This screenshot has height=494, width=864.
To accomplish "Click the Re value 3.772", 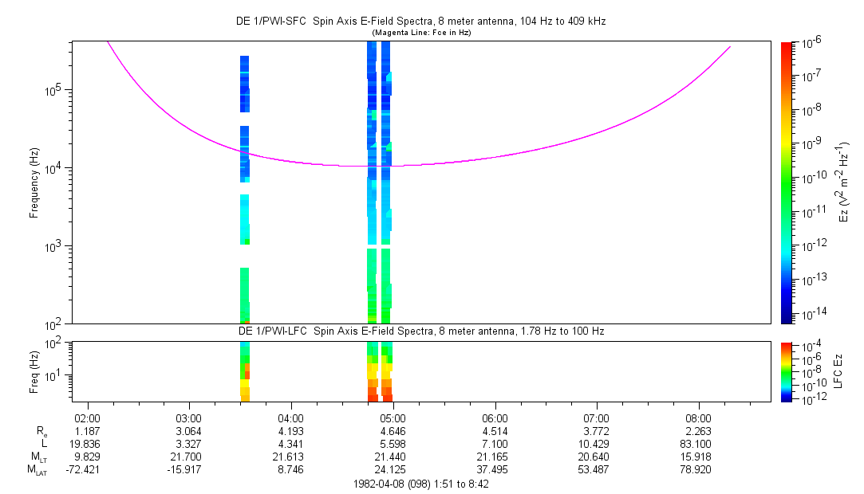I will coord(596,431).
